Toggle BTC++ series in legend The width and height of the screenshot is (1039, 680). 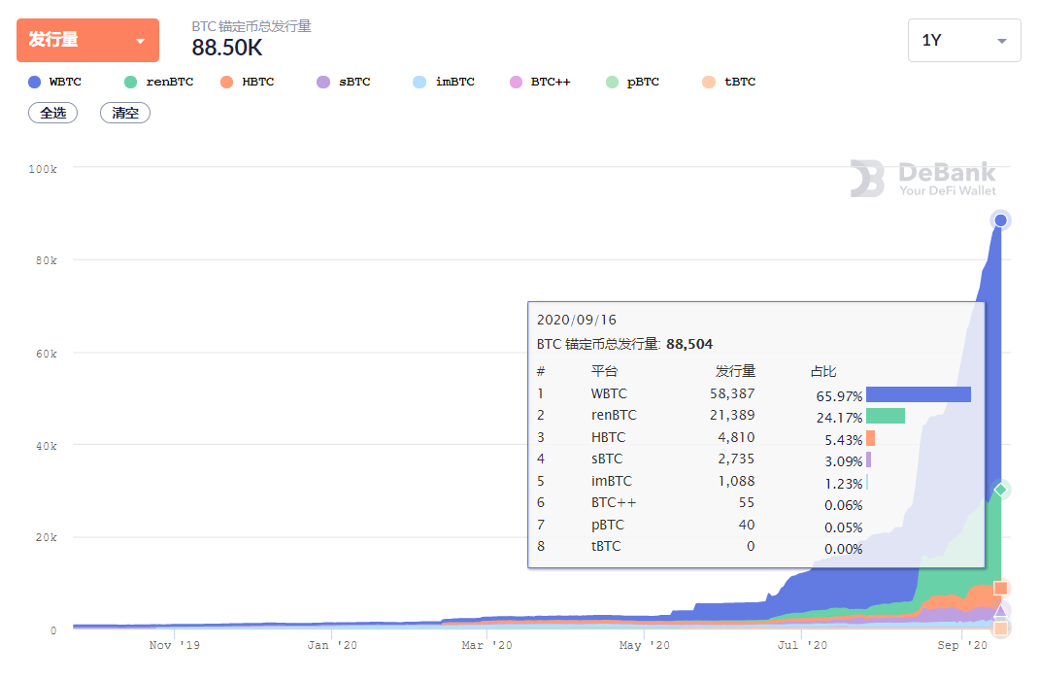(539, 82)
